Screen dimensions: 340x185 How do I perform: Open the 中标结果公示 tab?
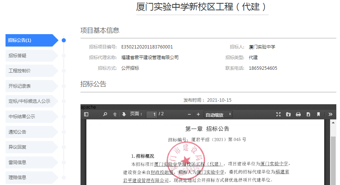point(32,117)
